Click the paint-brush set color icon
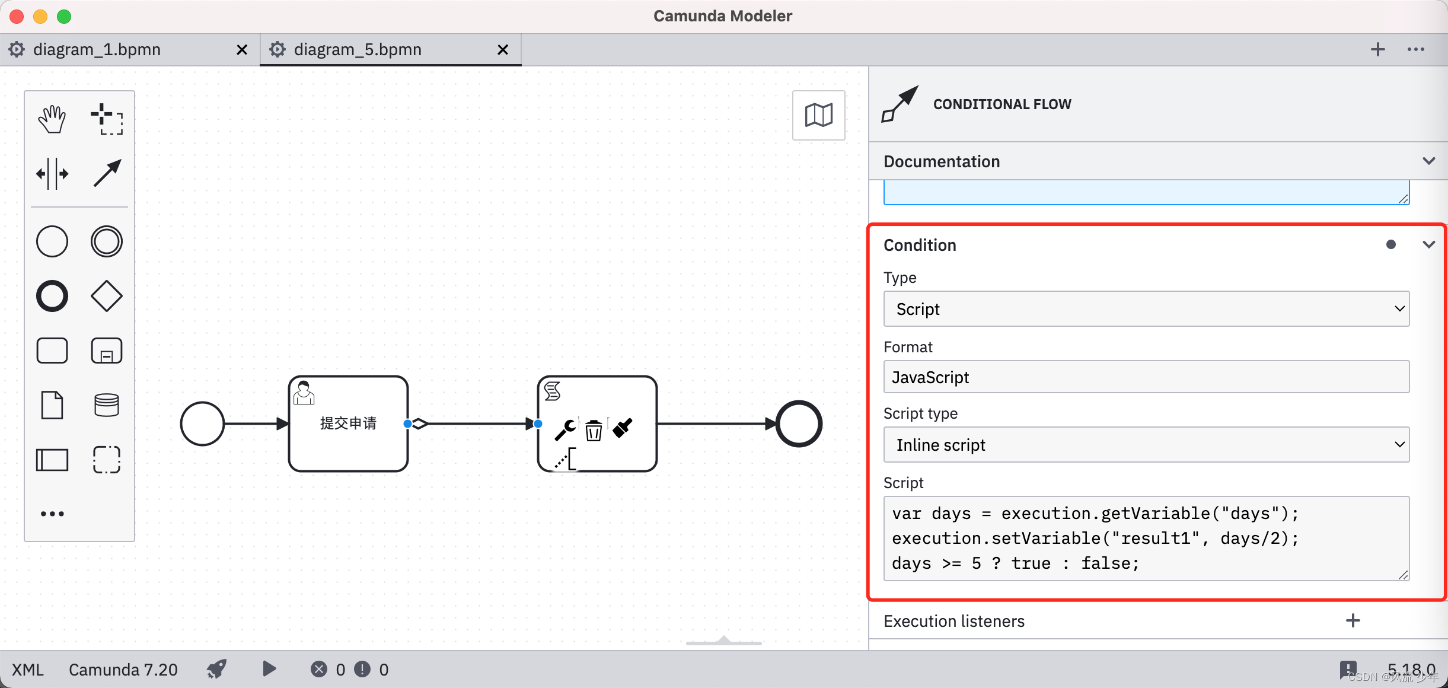 point(622,428)
